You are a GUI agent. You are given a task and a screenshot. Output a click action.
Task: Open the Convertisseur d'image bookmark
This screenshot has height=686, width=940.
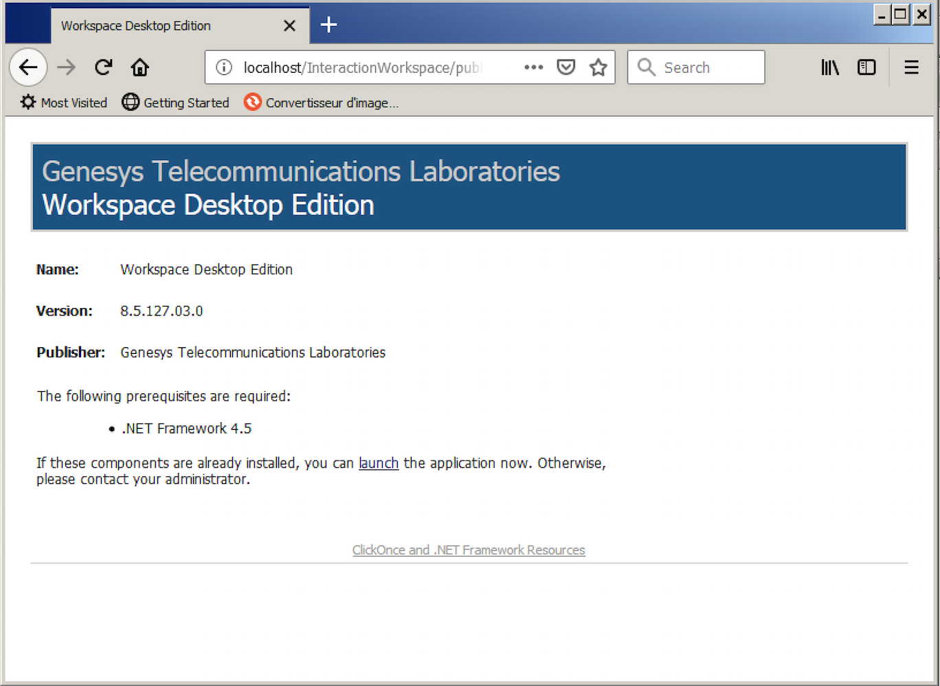coord(321,102)
